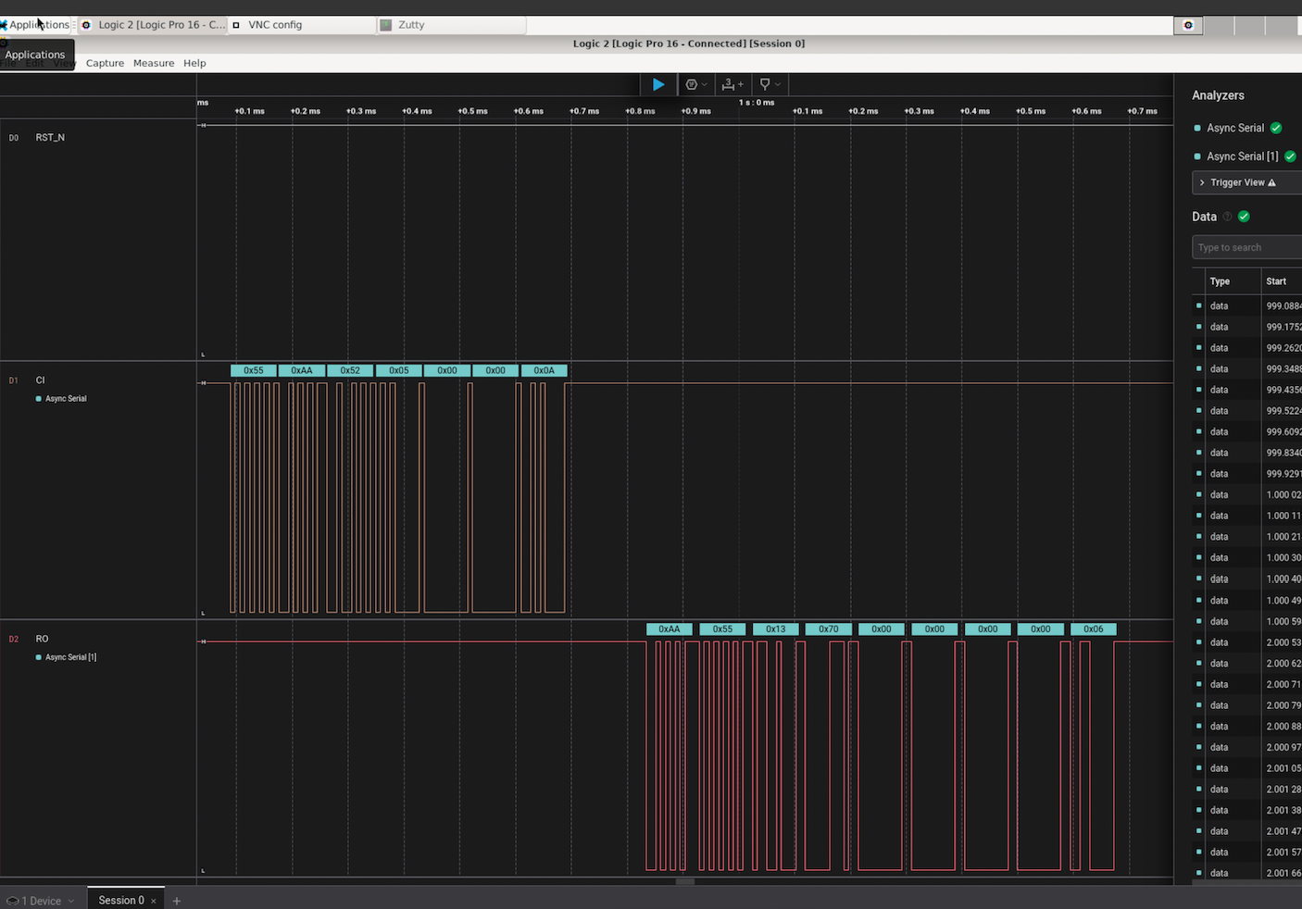
Task: Open the Help menu
Action: click(x=194, y=63)
